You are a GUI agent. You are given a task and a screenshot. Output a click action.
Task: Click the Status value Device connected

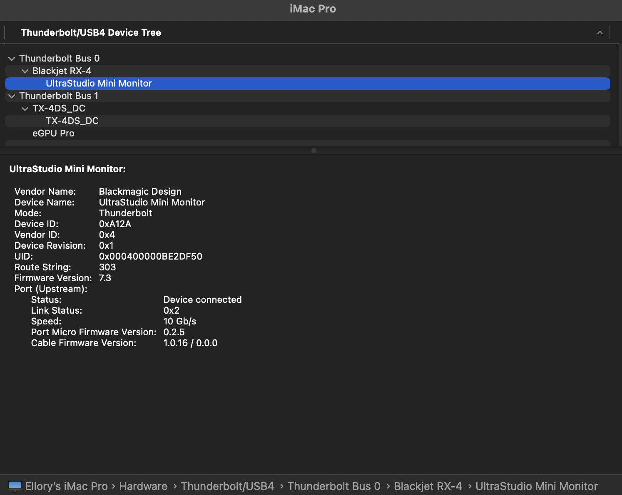(x=202, y=299)
